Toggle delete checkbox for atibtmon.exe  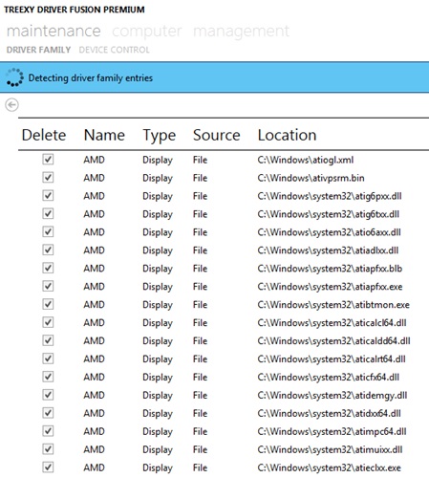click(x=48, y=304)
